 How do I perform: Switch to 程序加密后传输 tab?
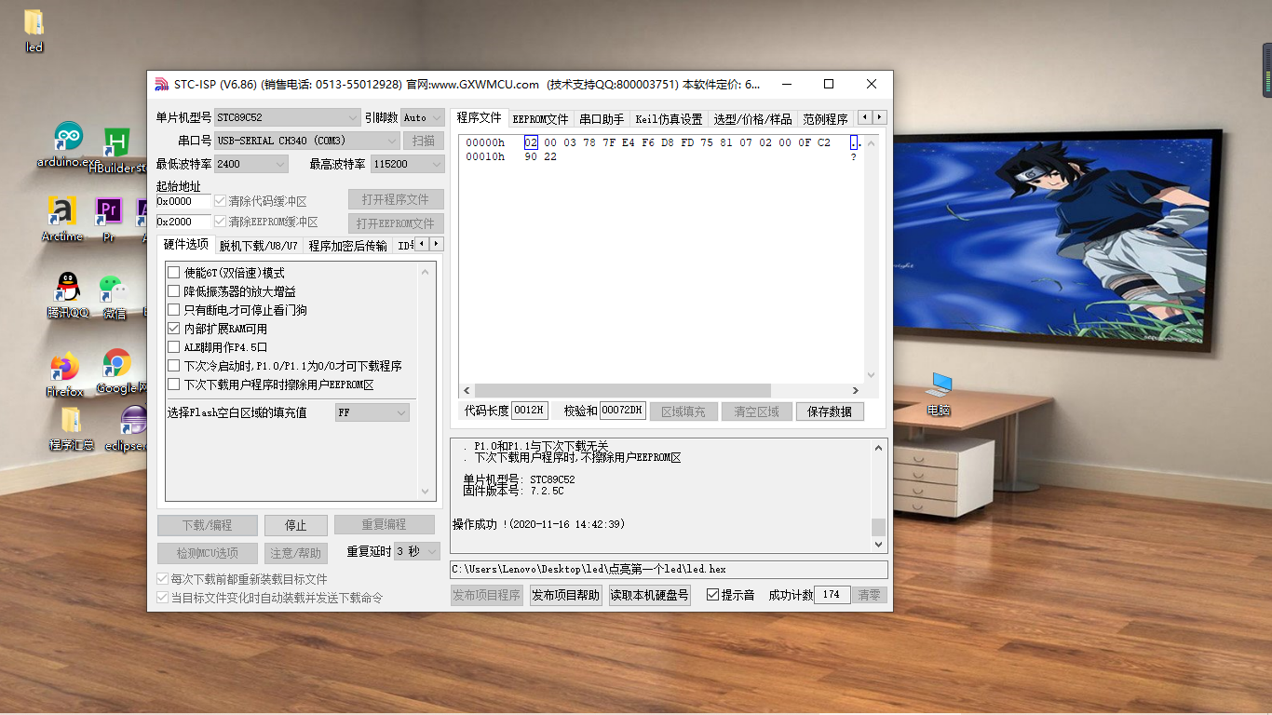coord(347,246)
